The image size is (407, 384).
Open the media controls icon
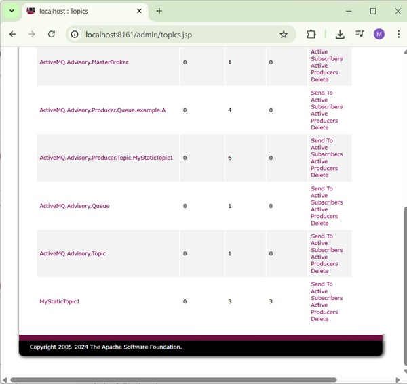pyautogui.click(x=360, y=34)
